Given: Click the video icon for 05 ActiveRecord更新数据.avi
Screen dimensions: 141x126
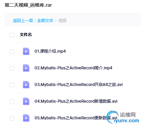Looking at the screenshot, I should pyautogui.click(x=26, y=118).
